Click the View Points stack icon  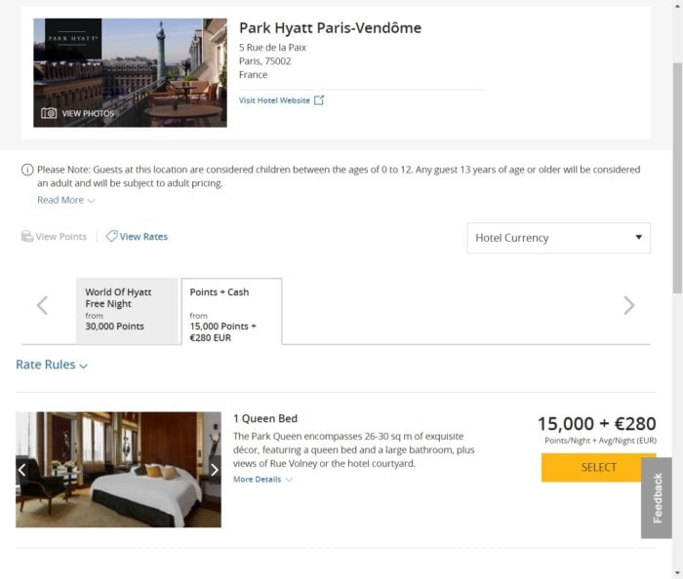[27, 236]
